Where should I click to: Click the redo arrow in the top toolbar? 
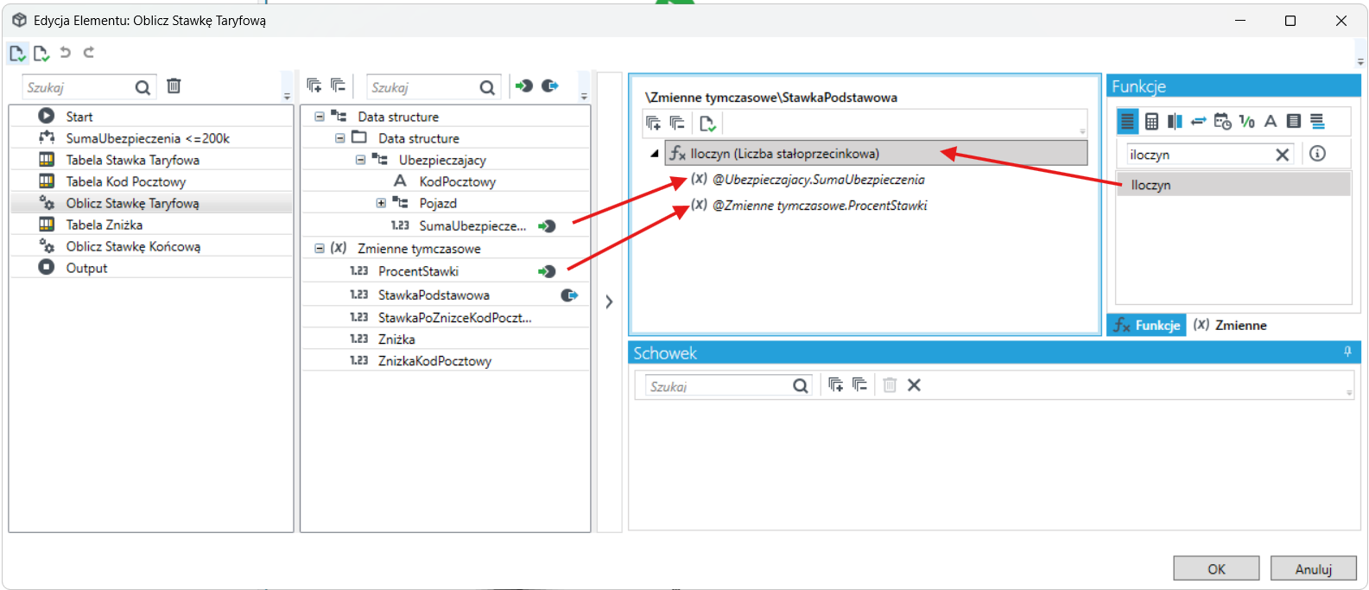tap(89, 53)
